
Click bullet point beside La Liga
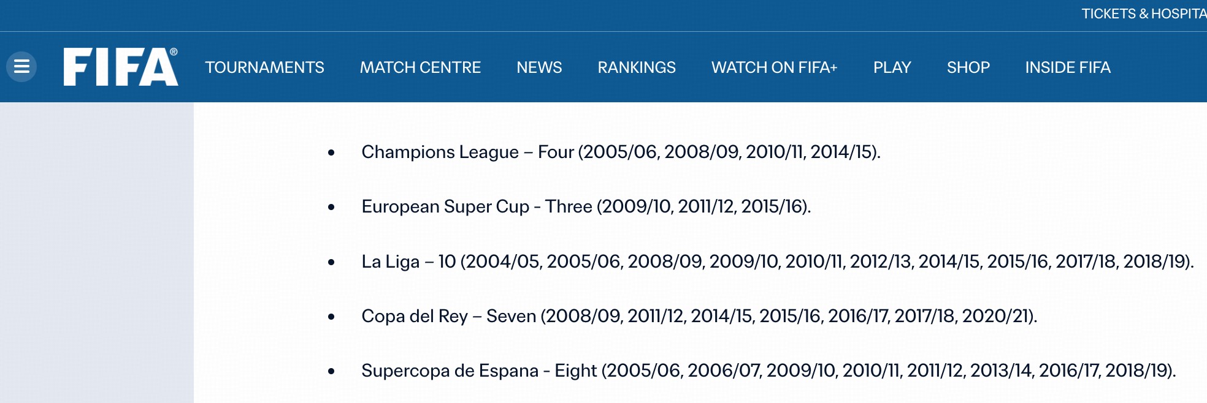[331, 262]
